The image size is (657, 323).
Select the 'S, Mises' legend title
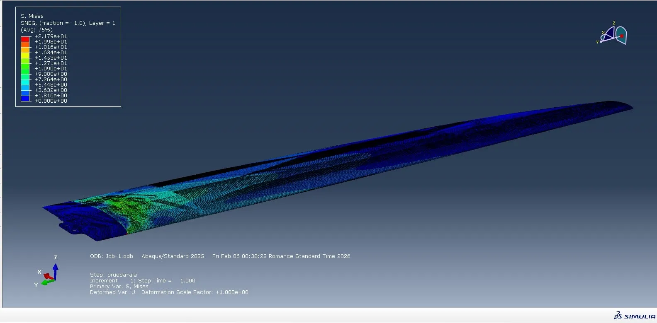click(32, 16)
